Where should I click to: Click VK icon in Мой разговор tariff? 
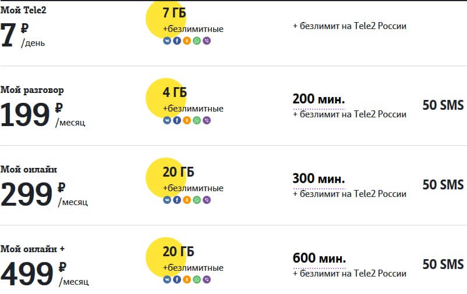coord(167,120)
